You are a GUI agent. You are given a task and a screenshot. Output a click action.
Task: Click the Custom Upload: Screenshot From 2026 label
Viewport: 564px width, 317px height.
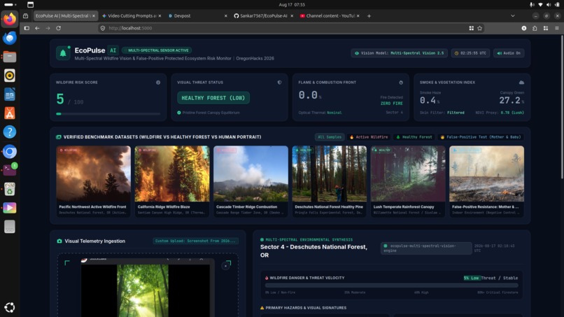pyautogui.click(x=195, y=241)
